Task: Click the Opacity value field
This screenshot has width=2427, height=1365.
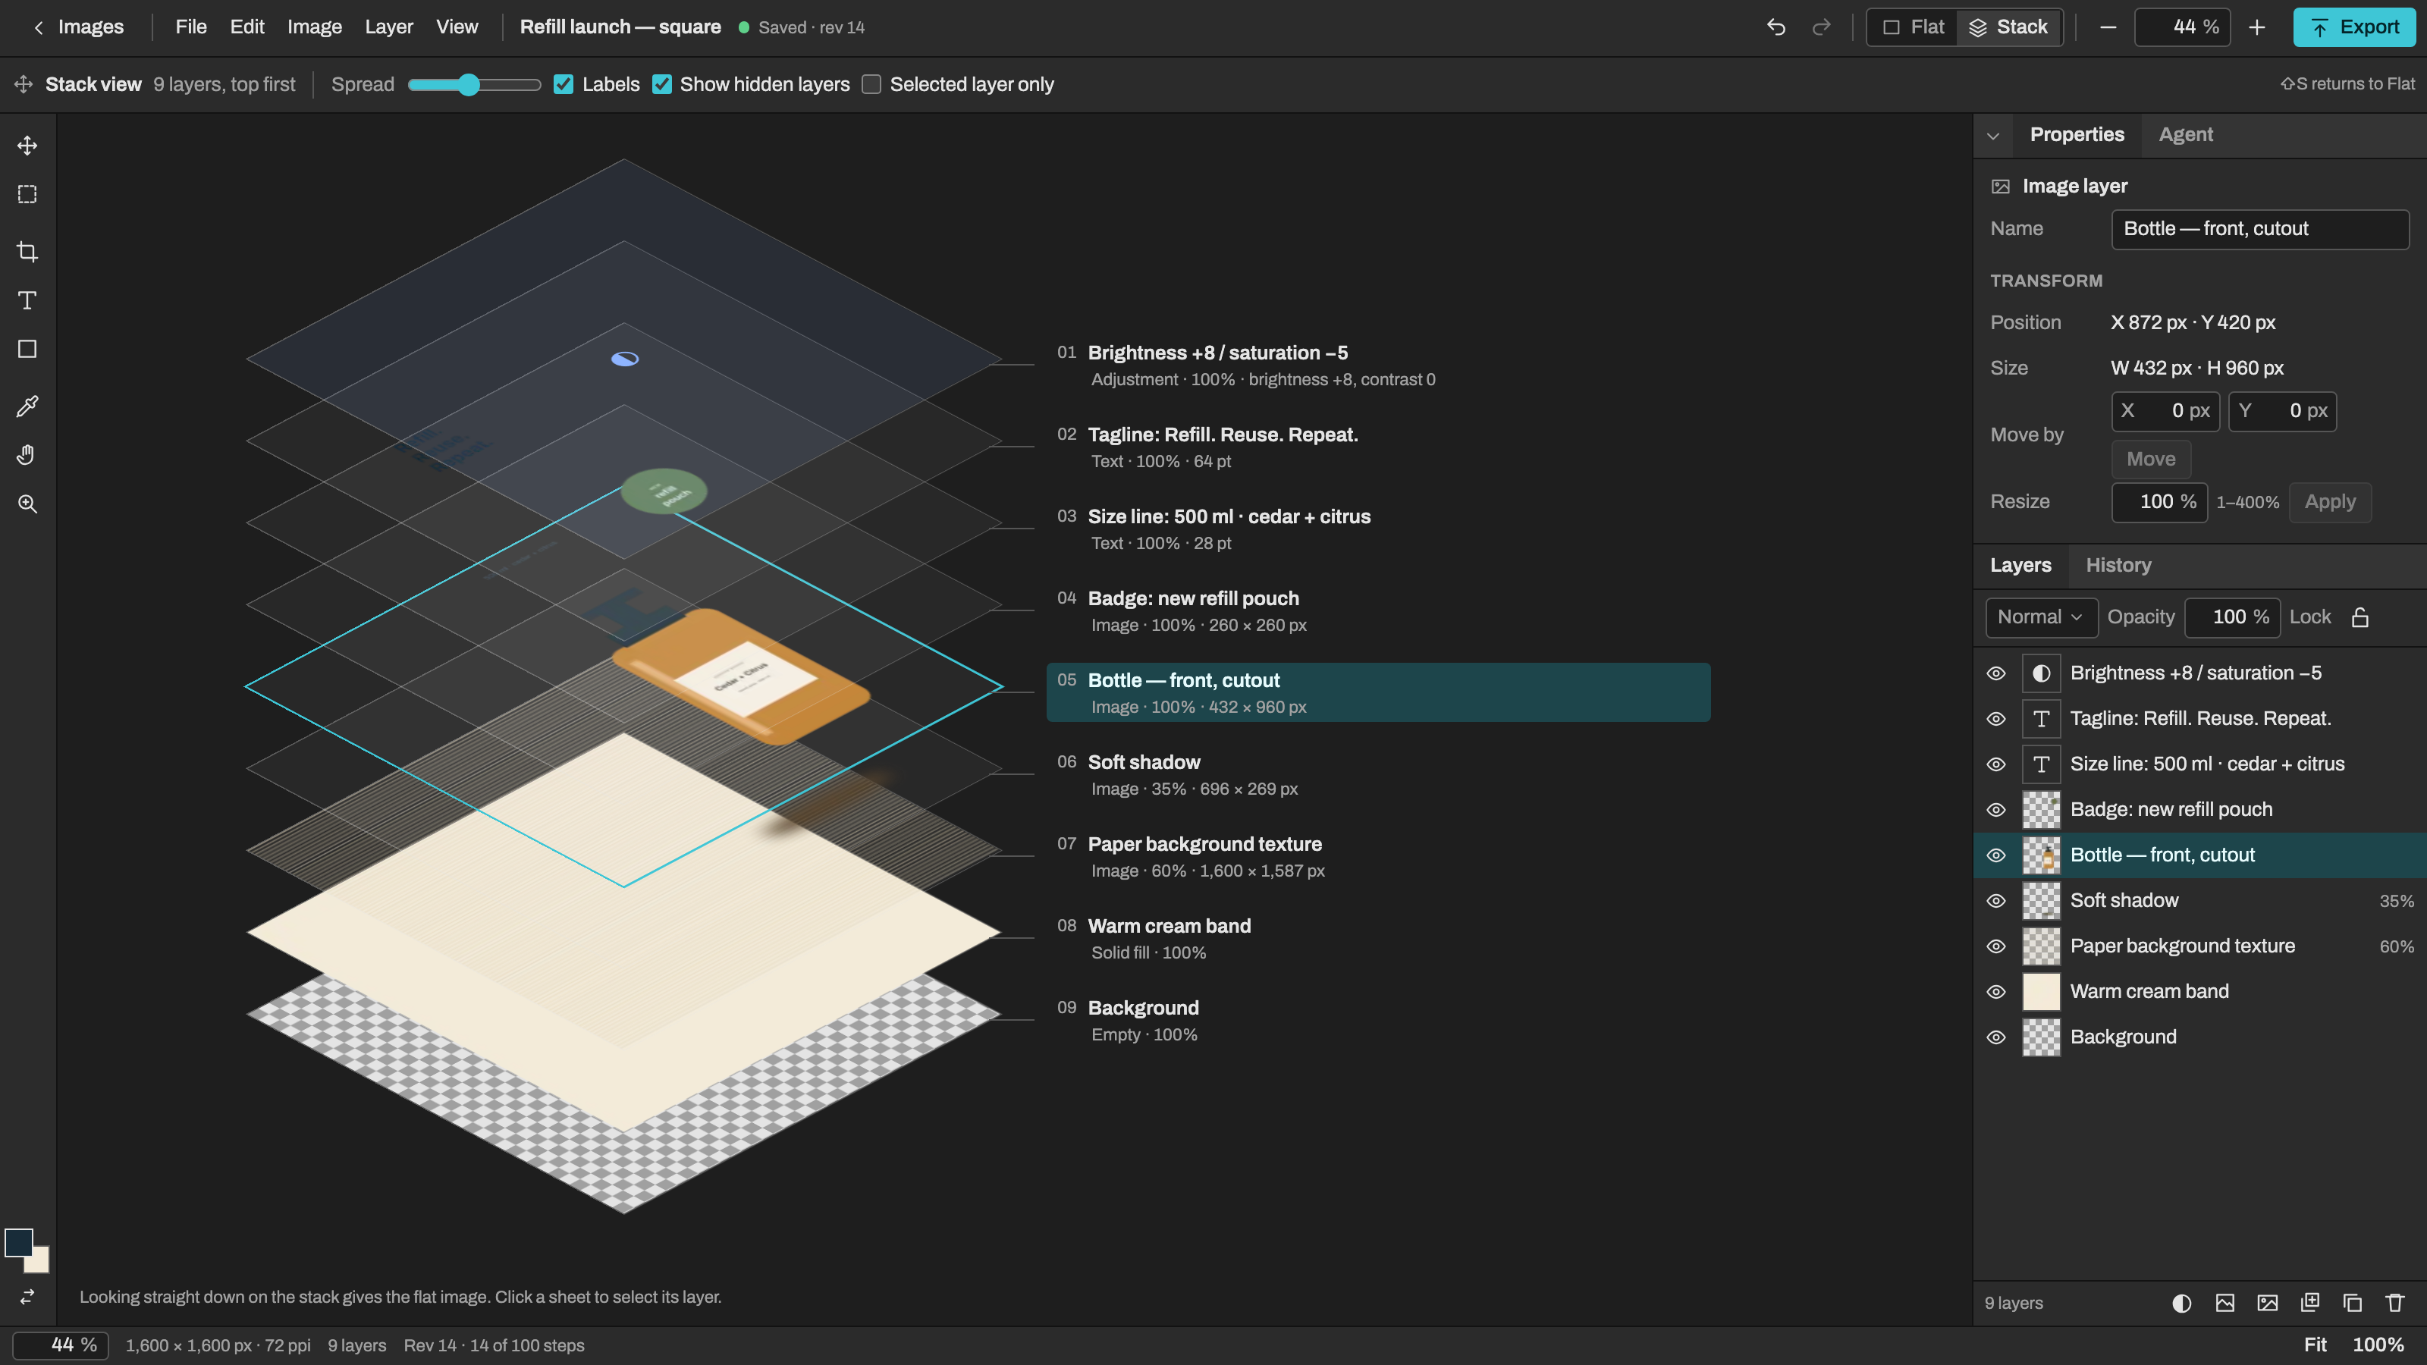Action: click(x=2233, y=617)
